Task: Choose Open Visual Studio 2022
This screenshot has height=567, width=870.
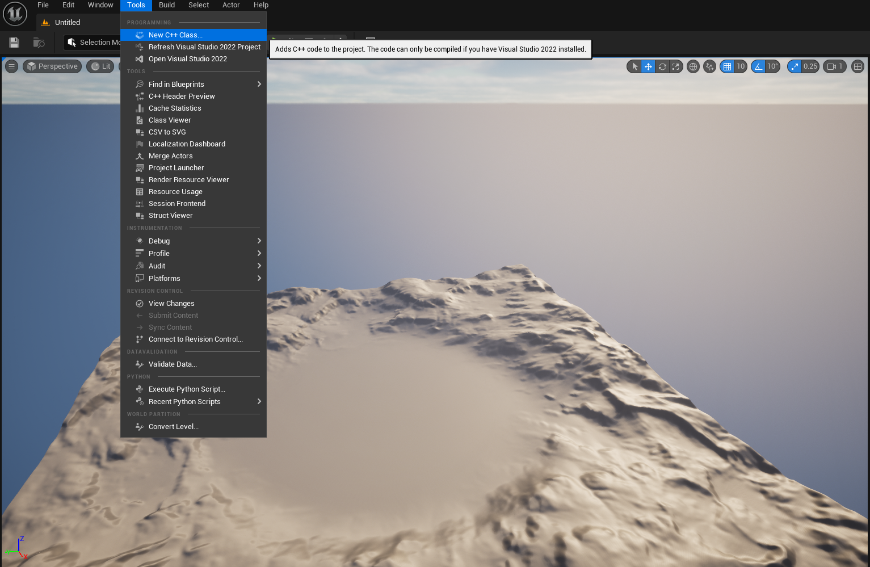Action: (x=194, y=59)
